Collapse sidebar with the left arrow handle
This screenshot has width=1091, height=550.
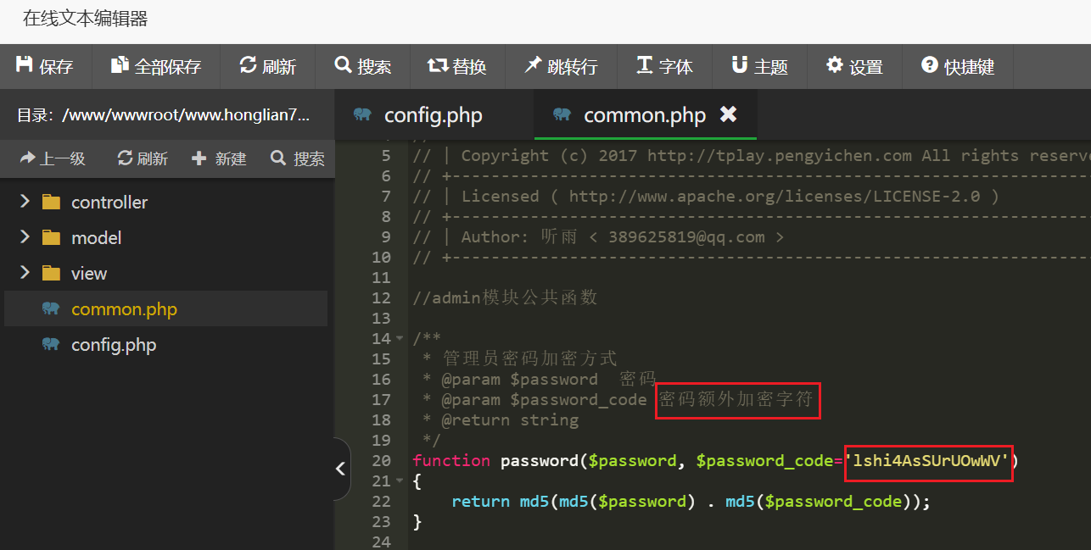pos(341,469)
